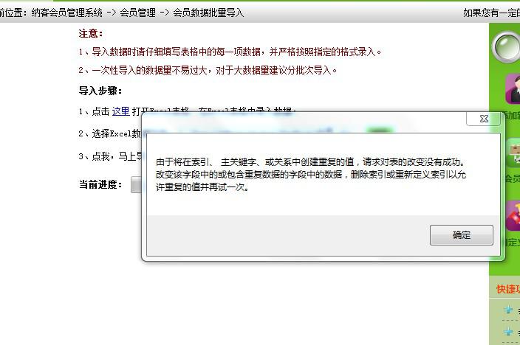Expand the first blue plus shortcut
520x345 pixels.
(508, 310)
